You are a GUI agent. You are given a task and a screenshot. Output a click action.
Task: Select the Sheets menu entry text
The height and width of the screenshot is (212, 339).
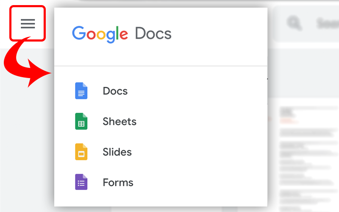119,122
